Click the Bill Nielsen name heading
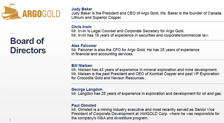Viewport: 224px width, 123px height. [82, 65]
